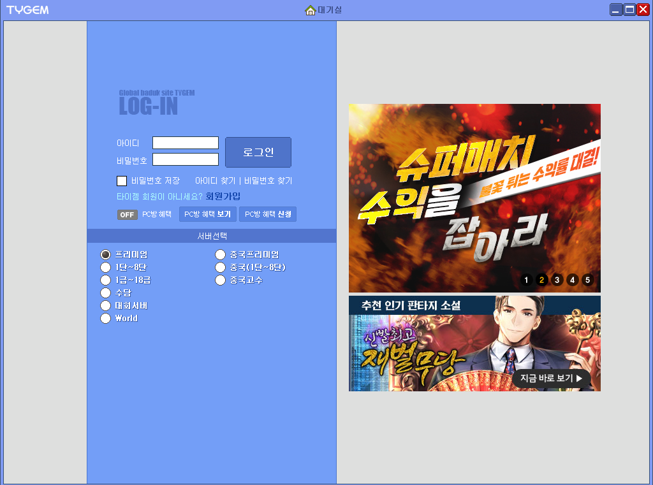Toggle the OFF PC방 혜택 switch

(x=127, y=215)
